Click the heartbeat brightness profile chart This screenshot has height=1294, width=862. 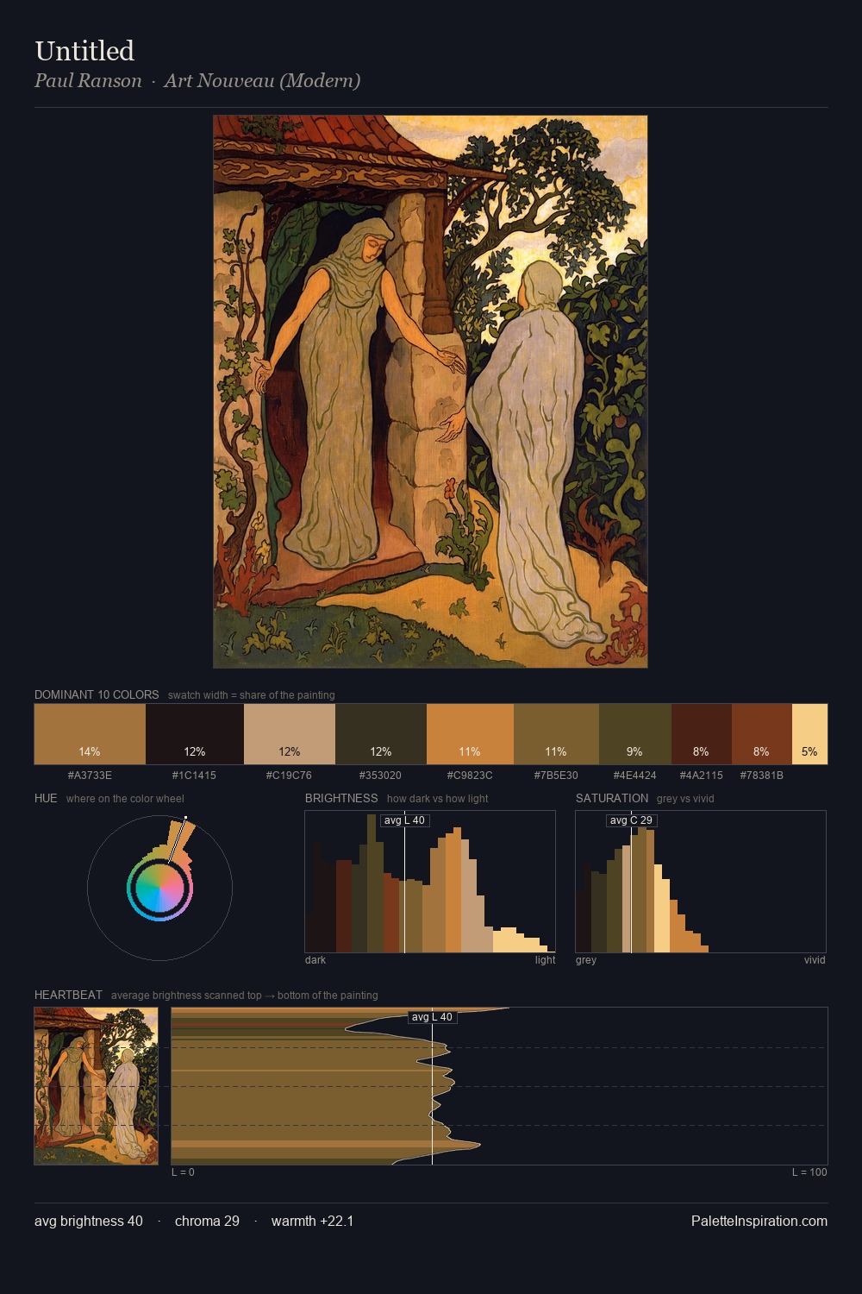tap(499, 1086)
